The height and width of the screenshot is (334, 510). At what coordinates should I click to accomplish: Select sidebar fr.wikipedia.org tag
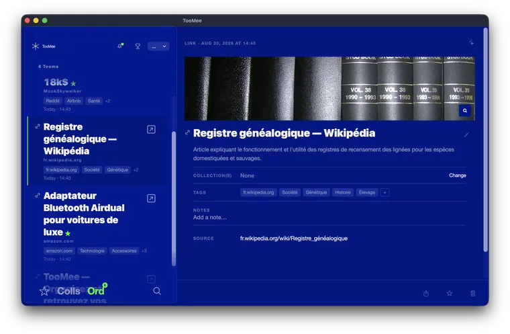(62, 170)
